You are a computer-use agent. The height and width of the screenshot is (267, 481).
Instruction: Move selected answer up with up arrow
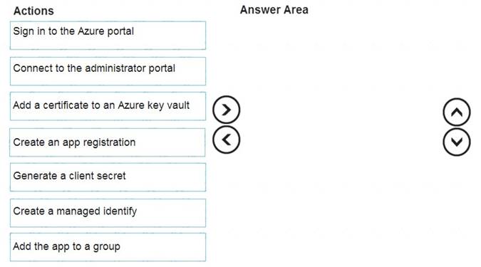coord(457,112)
